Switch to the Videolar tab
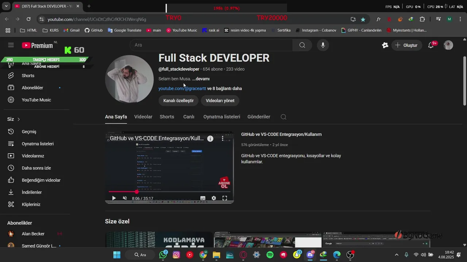Screen dimensions: 467x262 [x=143, y=117]
